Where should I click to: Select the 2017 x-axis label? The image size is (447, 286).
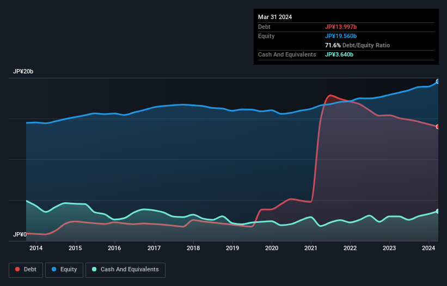154,248
